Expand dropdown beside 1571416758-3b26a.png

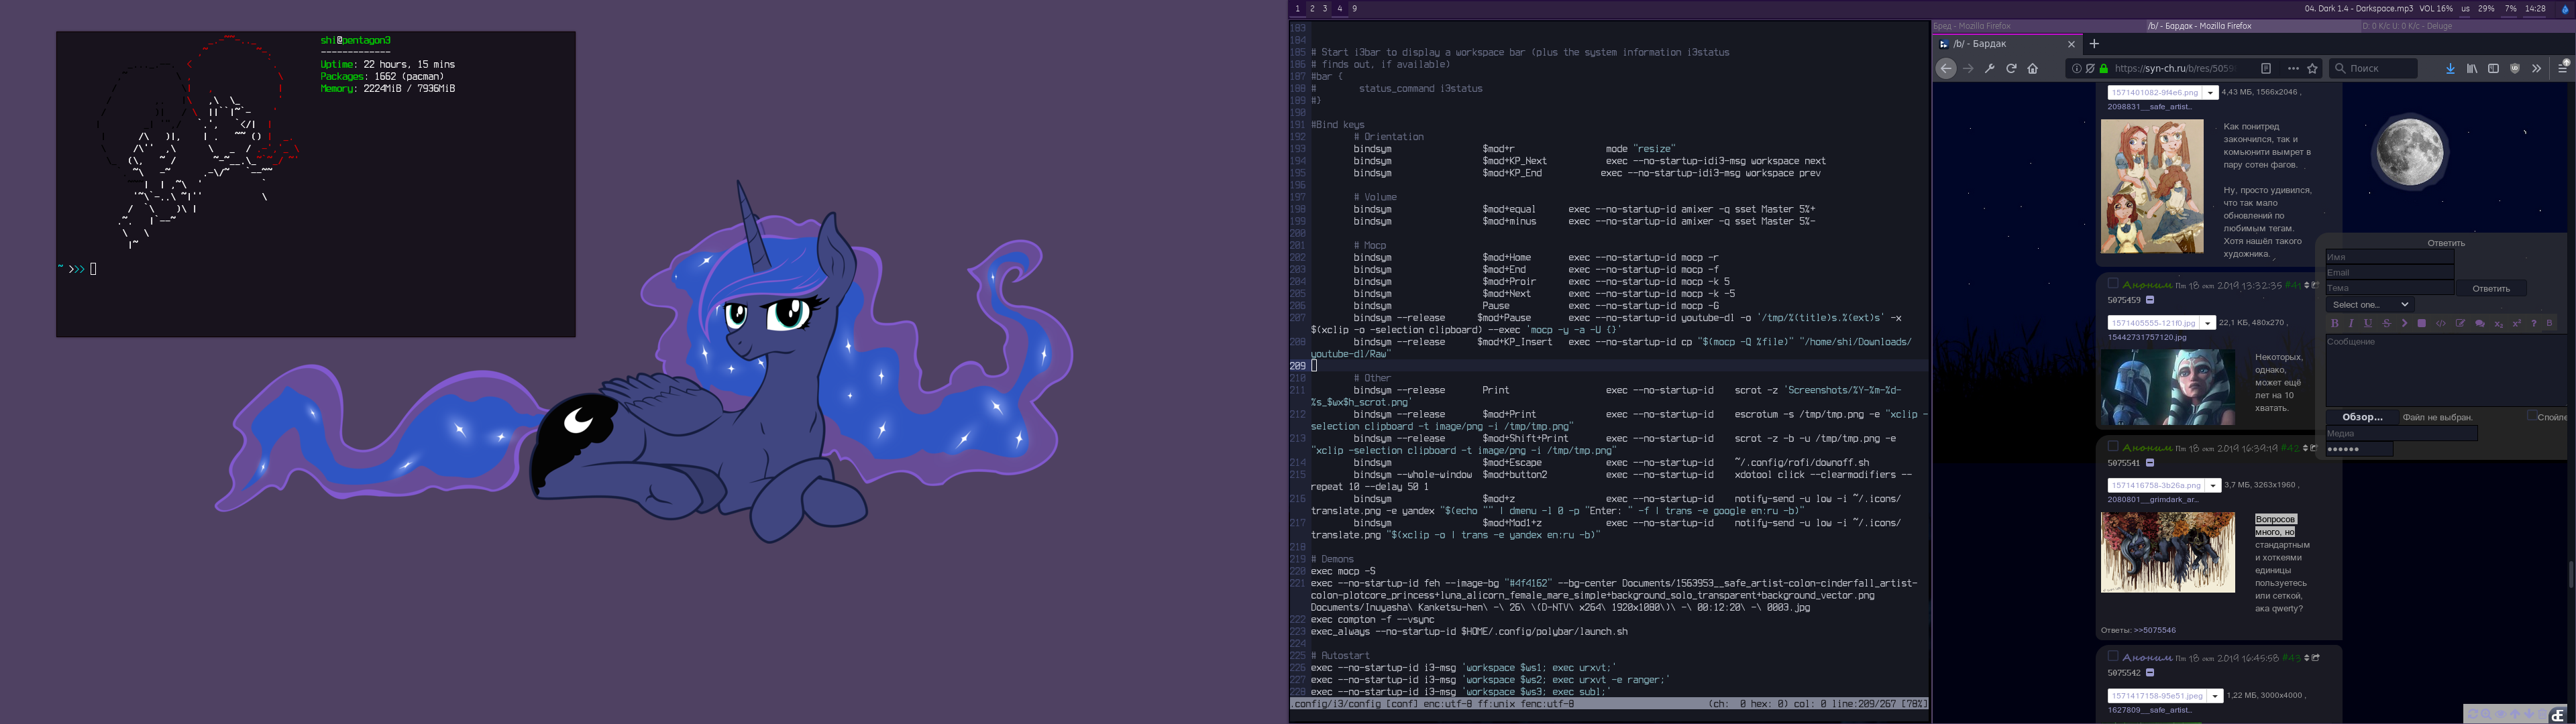coord(2214,485)
